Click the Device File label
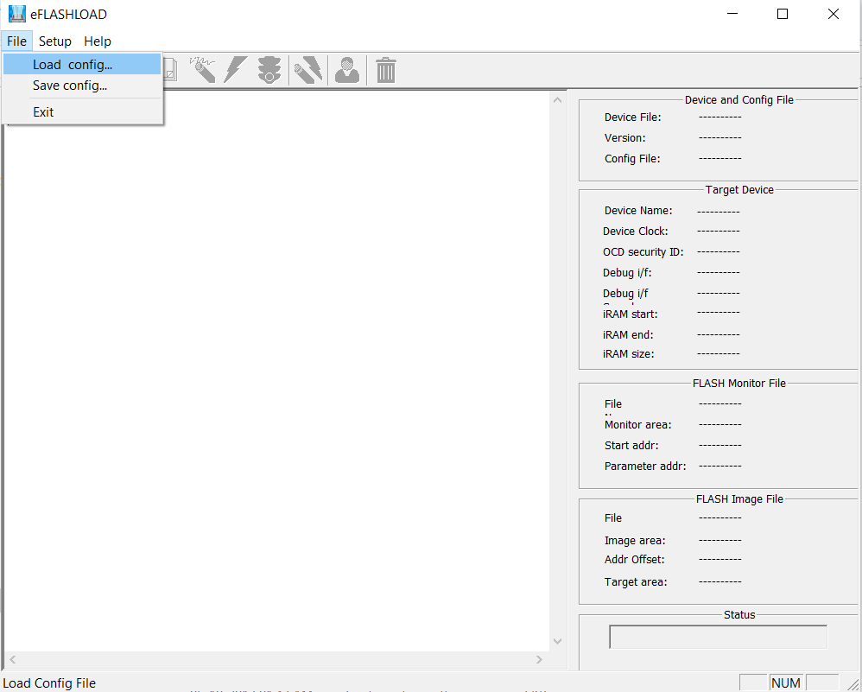The height and width of the screenshot is (692, 862). pos(633,117)
